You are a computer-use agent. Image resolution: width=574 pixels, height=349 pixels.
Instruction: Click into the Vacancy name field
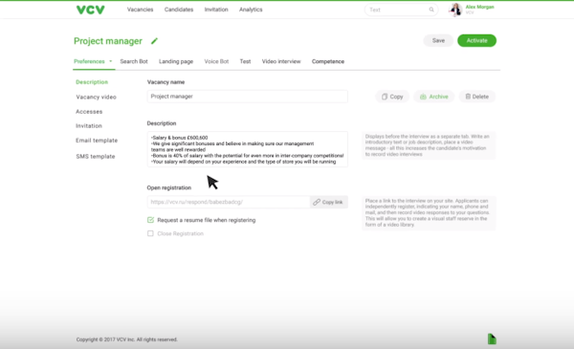click(x=248, y=97)
